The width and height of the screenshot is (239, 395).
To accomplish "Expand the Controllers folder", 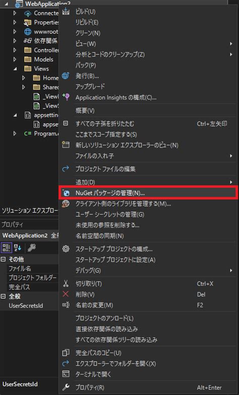I will point(15,50).
